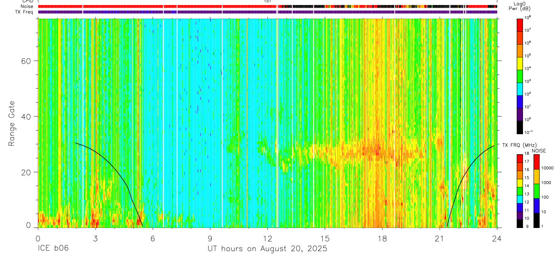The image size is (559, 258).
Task: Click hour 3 tick on UT axis
Action: (95, 238)
